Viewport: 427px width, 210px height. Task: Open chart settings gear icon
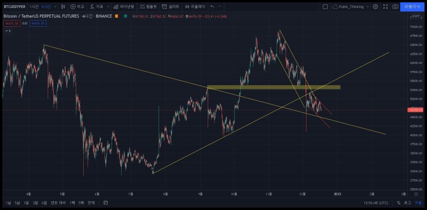coord(375,6)
